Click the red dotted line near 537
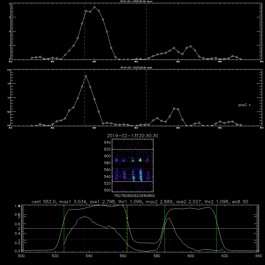The width and height of the screenshot is (265, 265). pyautogui.click(x=84, y=228)
